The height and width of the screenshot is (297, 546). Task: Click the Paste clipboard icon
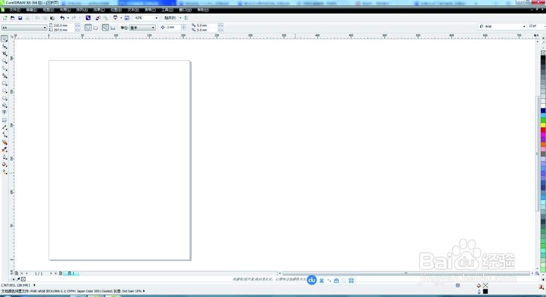pos(52,18)
